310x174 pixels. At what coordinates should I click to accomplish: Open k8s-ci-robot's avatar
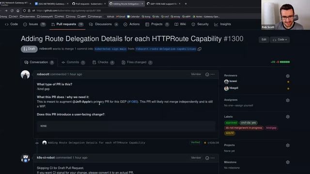click(25, 158)
